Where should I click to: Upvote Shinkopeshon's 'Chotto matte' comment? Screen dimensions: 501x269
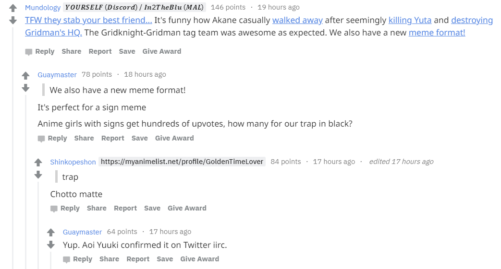[x=38, y=163]
